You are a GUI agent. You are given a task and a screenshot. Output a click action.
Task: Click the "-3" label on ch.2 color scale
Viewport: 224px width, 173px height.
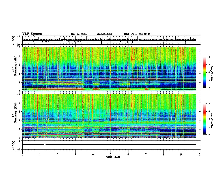tap(208, 104)
